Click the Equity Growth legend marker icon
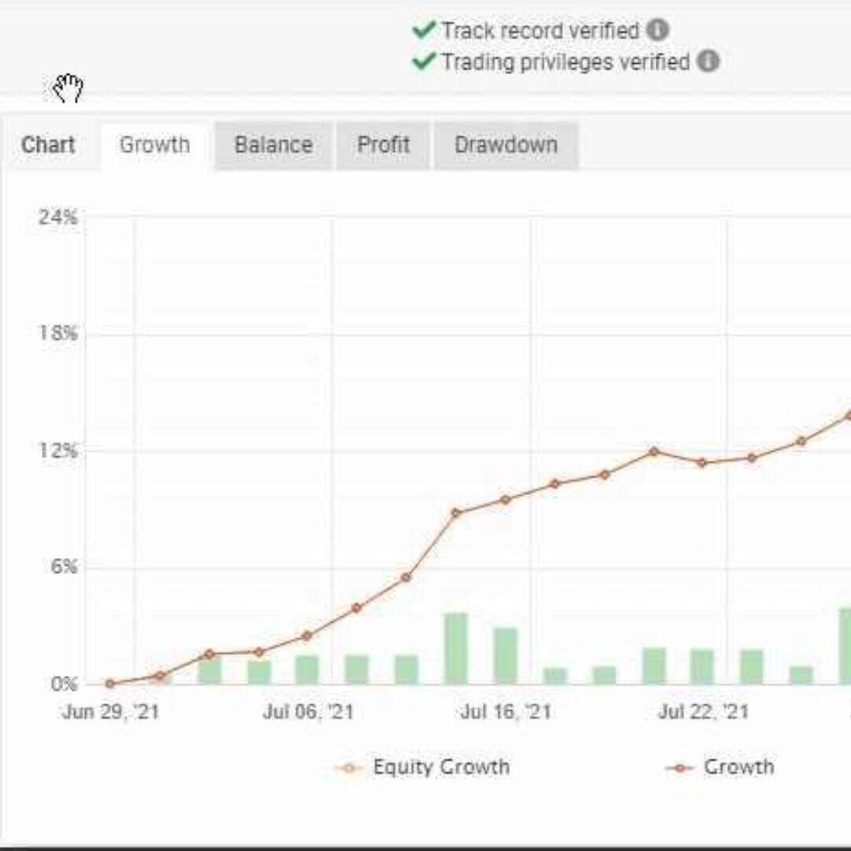851x851 pixels. coord(348,768)
